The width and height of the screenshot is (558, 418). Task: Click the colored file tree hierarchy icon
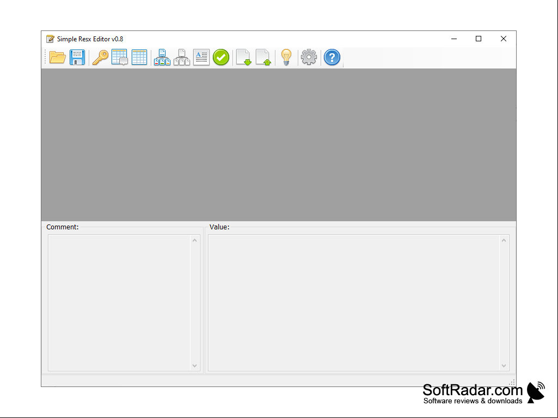pyautogui.click(x=162, y=57)
